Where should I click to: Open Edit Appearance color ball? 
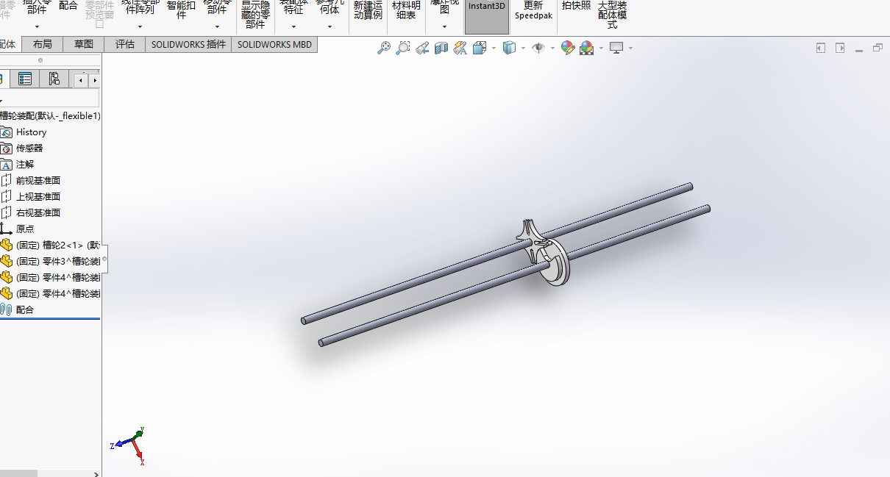point(567,49)
